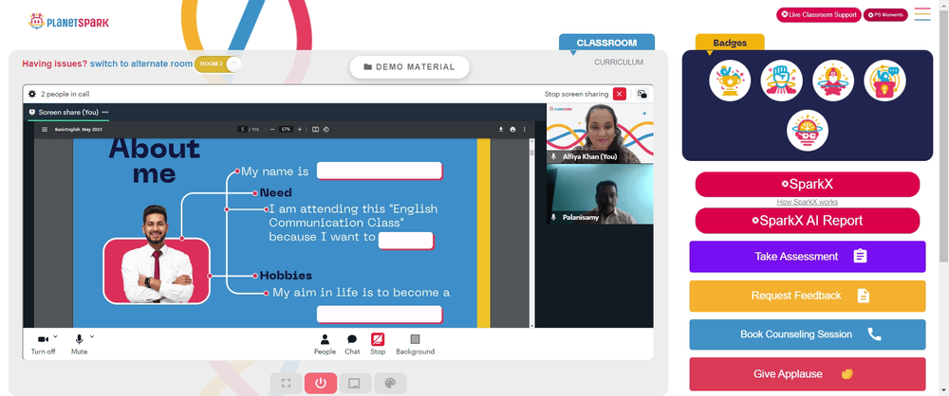949x396 pixels.
Task: Select the CLASSROOM tab
Action: (x=606, y=43)
